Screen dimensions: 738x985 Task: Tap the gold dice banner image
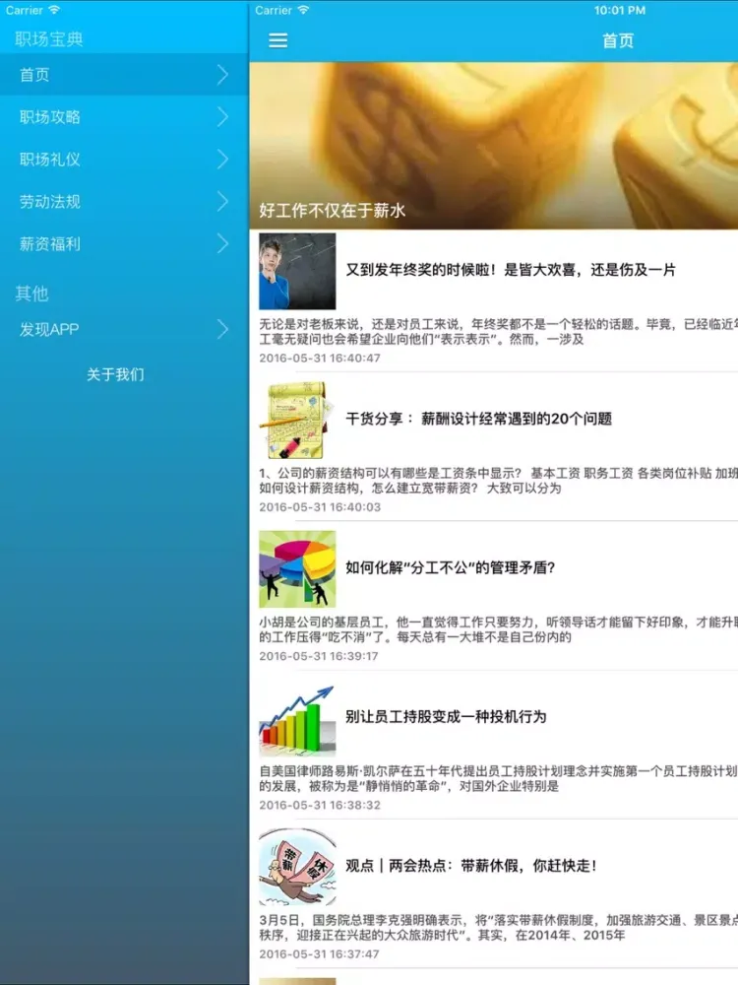coord(492,128)
